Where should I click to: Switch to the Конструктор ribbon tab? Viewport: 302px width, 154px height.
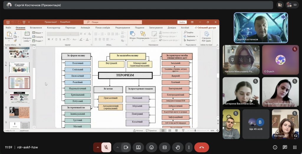click(x=54, y=28)
